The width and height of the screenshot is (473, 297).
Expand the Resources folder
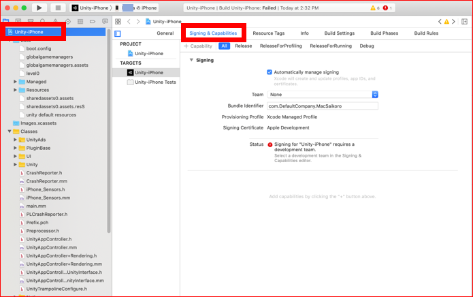(15, 90)
